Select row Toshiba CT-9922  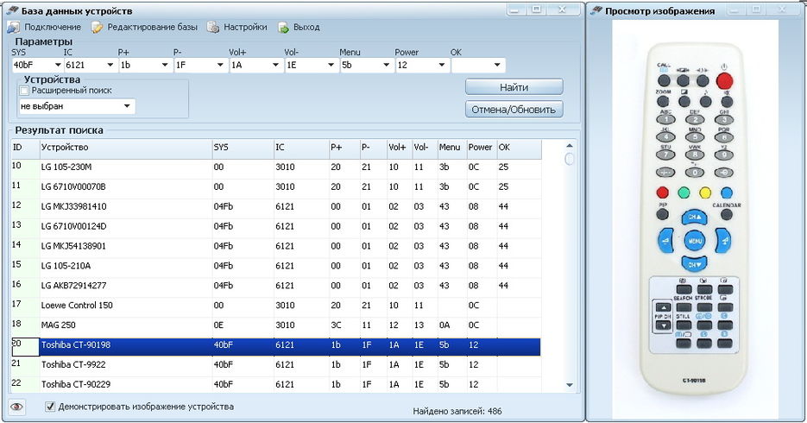point(276,365)
